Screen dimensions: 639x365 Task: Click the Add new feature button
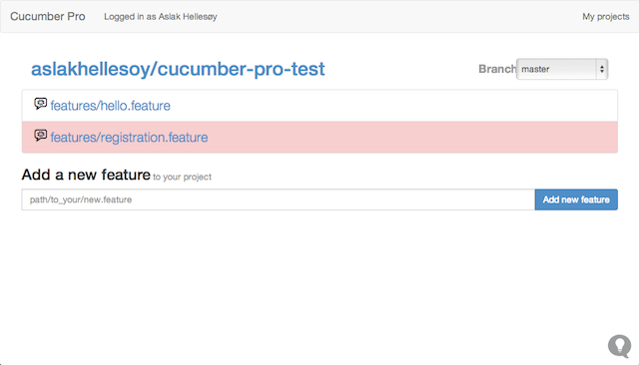pos(576,199)
